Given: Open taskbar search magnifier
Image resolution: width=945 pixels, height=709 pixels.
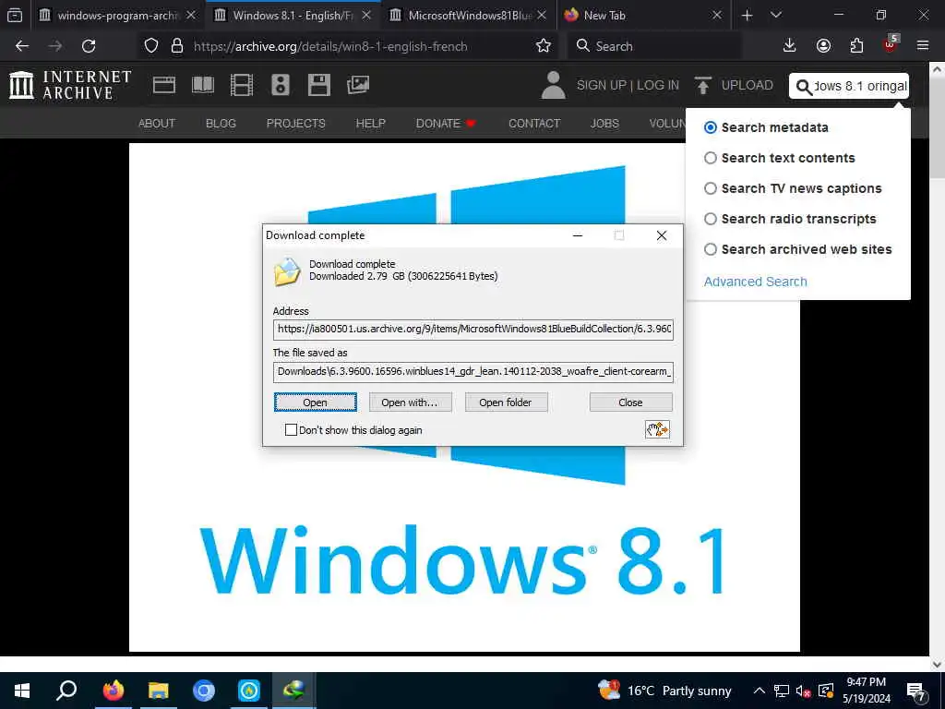Looking at the screenshot, I should pos(66,691).
